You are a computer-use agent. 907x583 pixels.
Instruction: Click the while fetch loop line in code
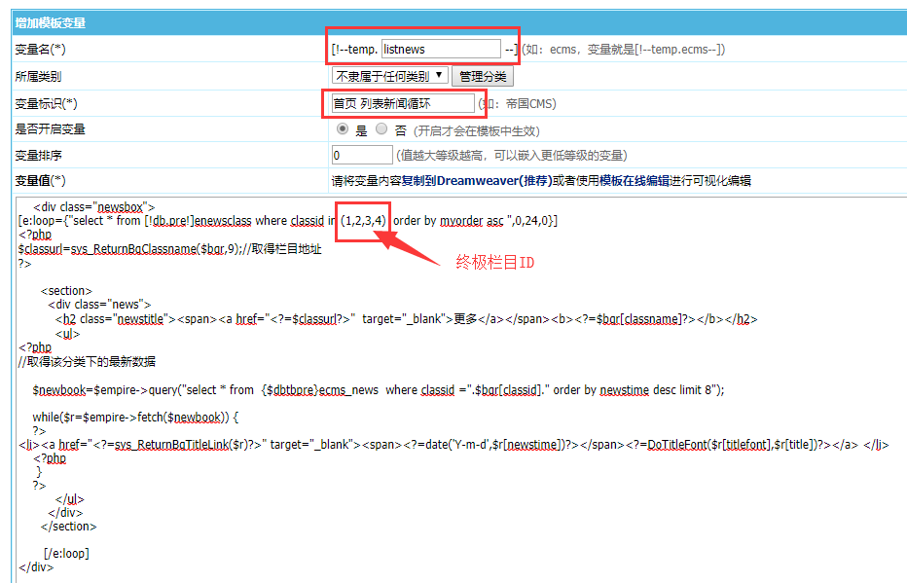point(134,418)
